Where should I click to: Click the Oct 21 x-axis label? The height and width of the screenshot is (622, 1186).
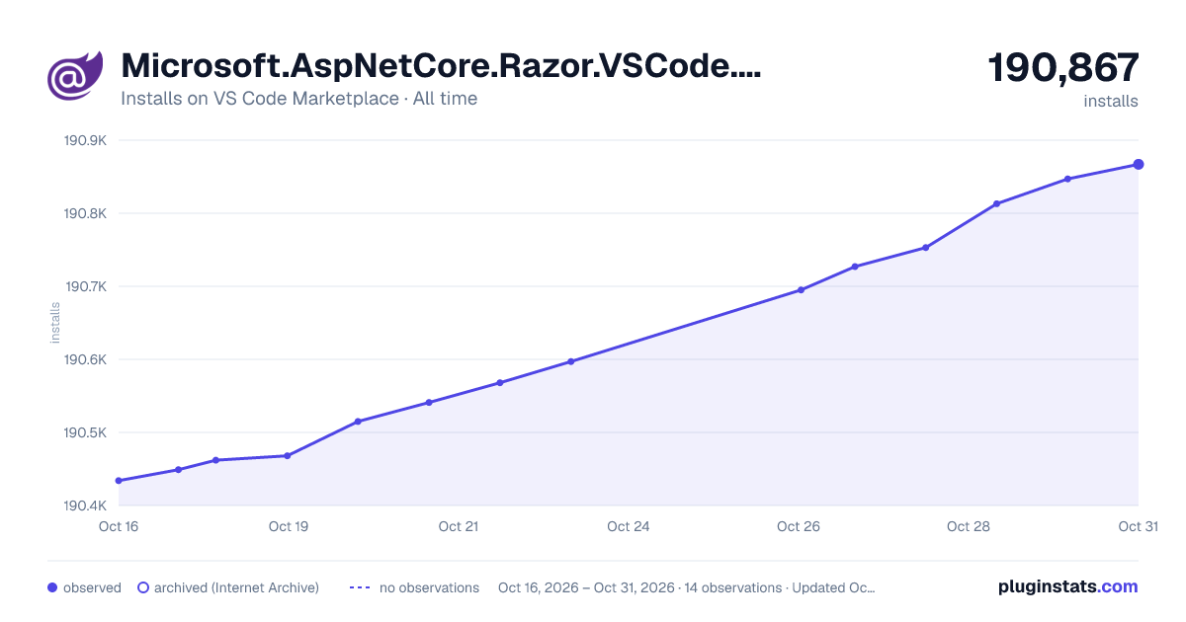[459, 526]
